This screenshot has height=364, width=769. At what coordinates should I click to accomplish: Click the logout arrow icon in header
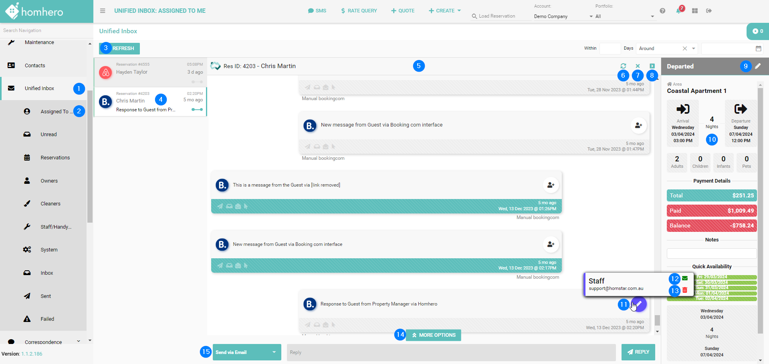pyautogui.click(x=709, y=11)
